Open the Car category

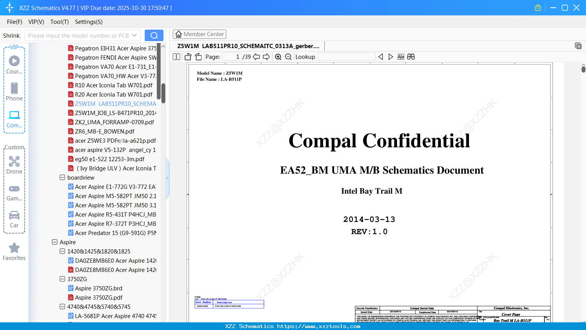pos(14,219)
